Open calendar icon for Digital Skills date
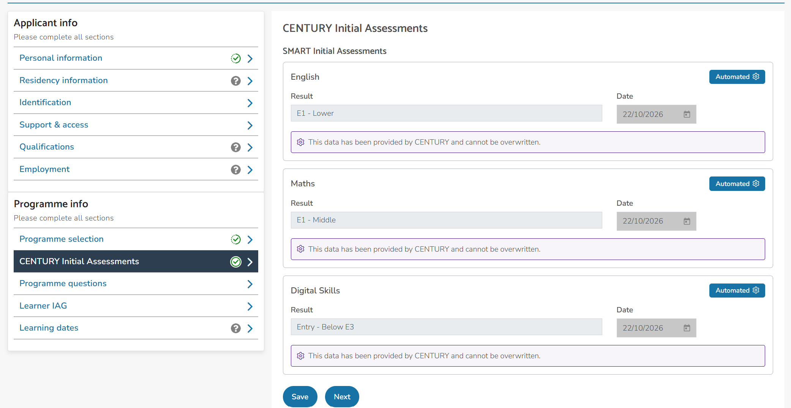Image resolution: width=791 pixels, height=408 pixels. click(687, 328)
